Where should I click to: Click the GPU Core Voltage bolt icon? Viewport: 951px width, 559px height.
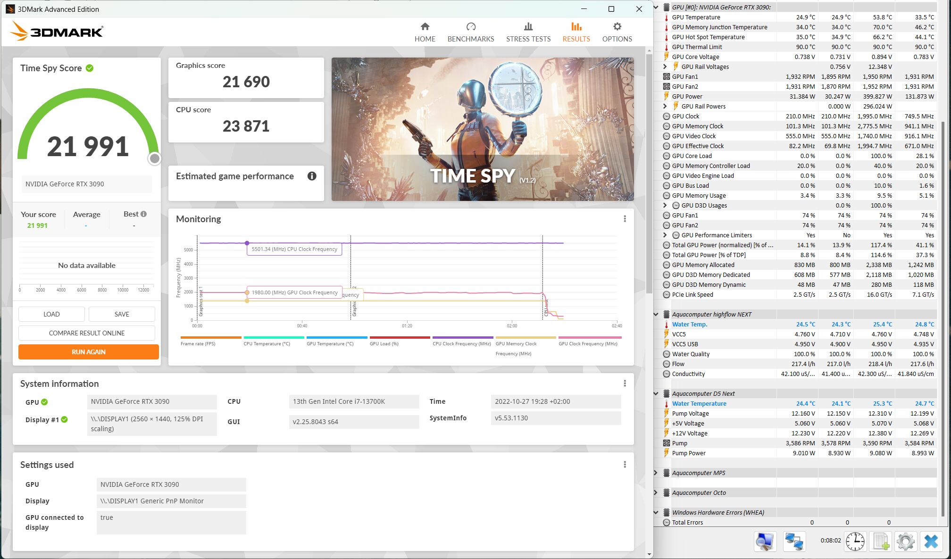point(666,57)
